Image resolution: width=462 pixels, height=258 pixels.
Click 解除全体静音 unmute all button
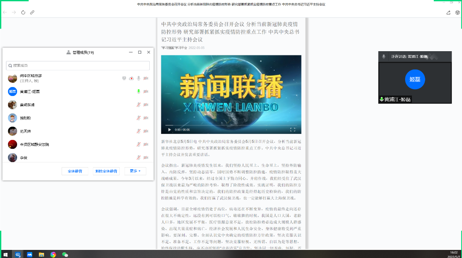107,171
